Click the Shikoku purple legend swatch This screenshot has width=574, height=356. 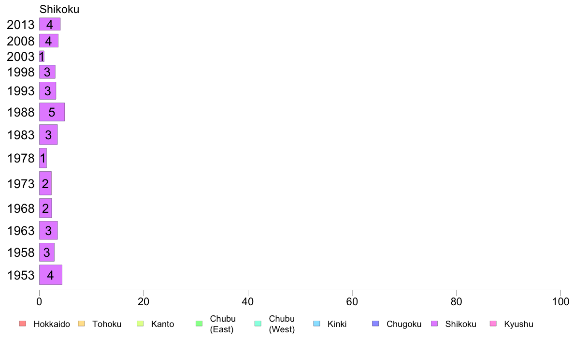pos(434,324)
